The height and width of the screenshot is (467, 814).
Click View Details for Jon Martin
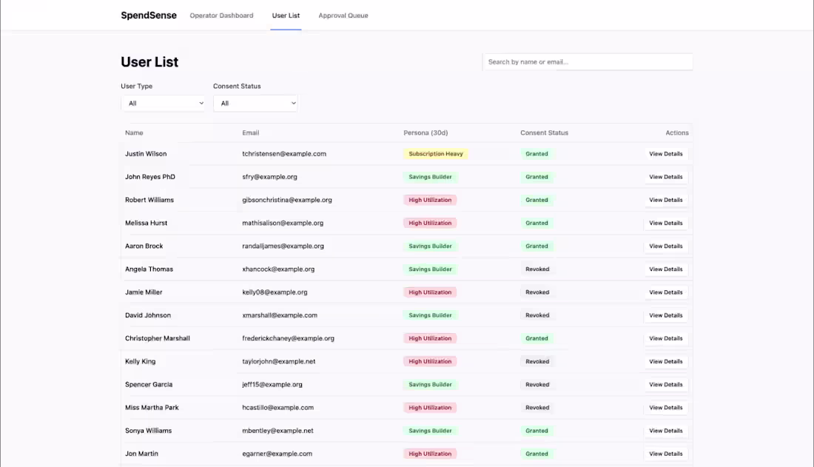(665, 454)
